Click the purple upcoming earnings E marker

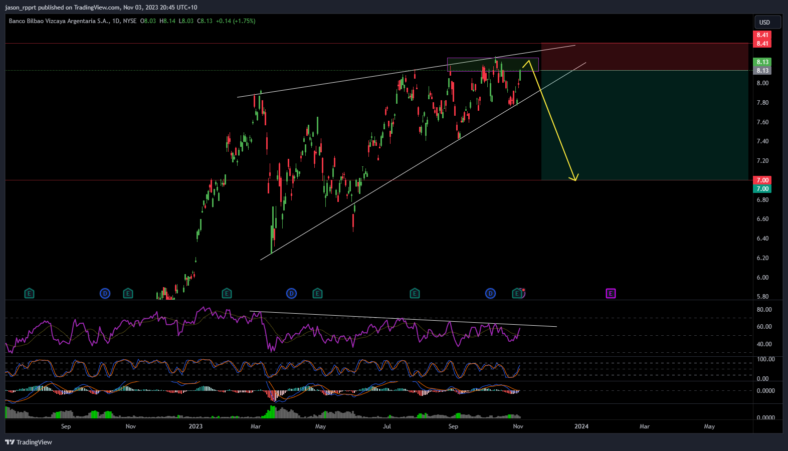coord(611,294)
